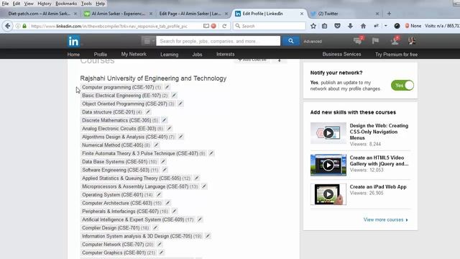Open the View menu
This screenshot has height=259, width=460.
[x=29, y=4]
